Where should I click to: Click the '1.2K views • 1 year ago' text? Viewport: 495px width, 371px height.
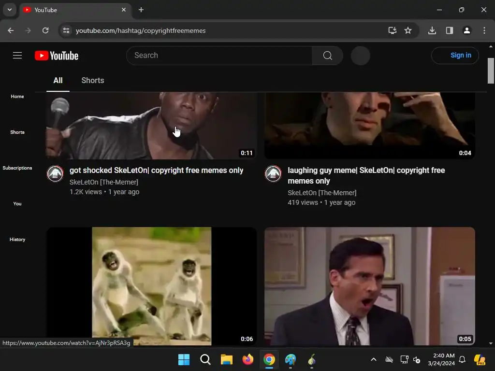coord(104,192)
